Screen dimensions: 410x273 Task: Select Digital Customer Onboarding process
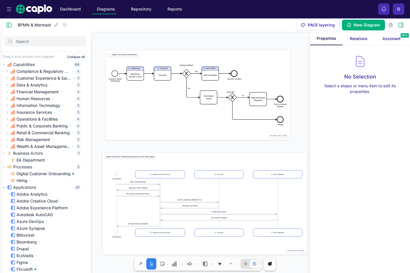click(x=43, y=174)
